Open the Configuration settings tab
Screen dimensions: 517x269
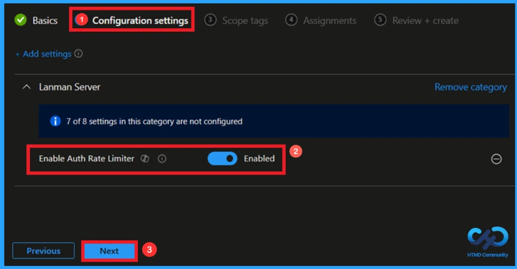click(140, 20)
